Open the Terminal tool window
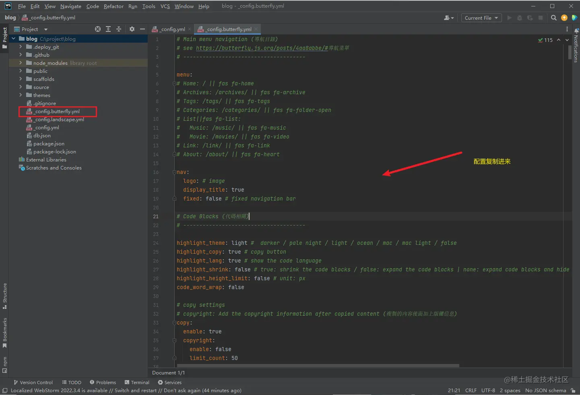580x395 pixels. pos(137,383)
